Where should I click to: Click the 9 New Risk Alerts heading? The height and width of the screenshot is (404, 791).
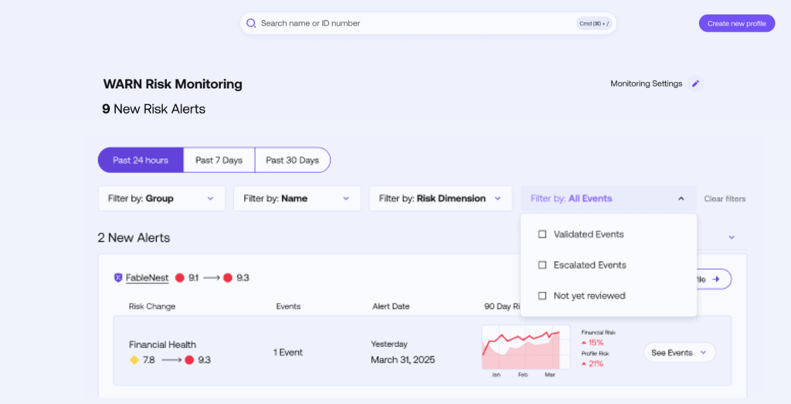(154, 109)
